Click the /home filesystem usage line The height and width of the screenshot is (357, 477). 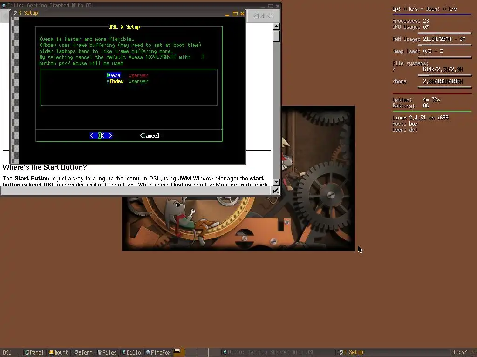coord(427,81)
